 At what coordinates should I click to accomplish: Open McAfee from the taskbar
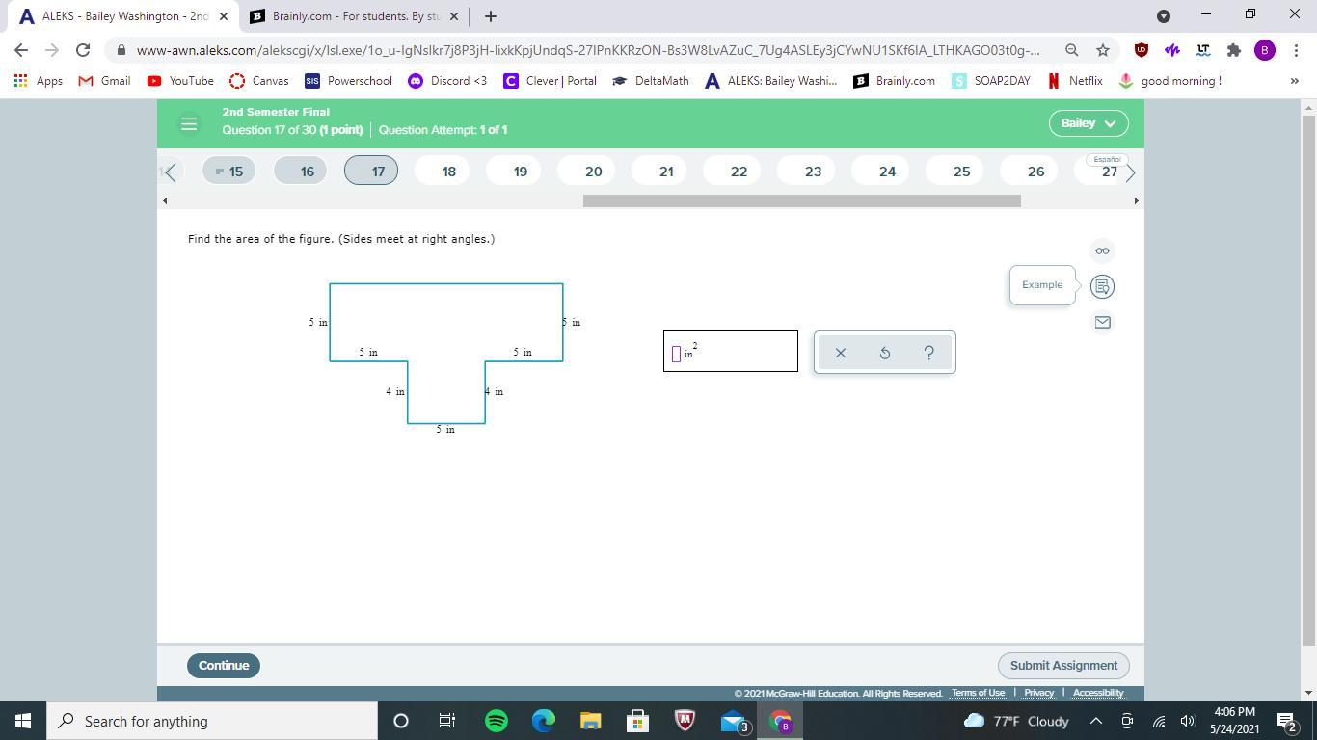[685, 721]
